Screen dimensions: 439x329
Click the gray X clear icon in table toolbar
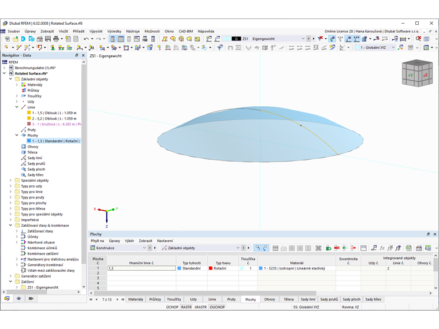point(318,248)
